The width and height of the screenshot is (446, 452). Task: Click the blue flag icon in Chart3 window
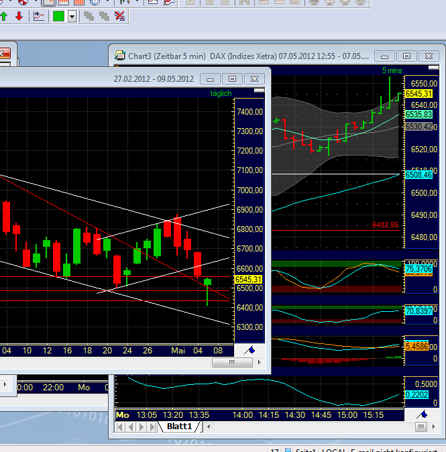tap(422, 414)
